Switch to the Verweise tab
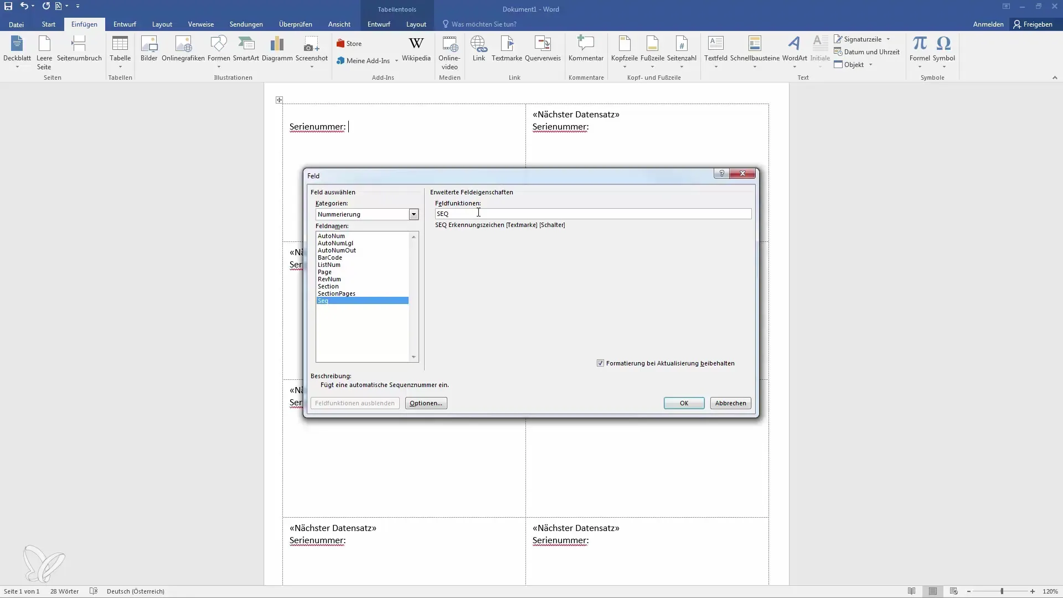The width and height of the screenshot is (1063, 598). (x=201, y=24)
